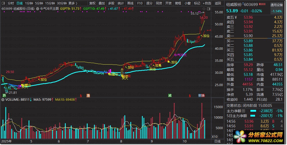Open the 通用设备 sector box

click(x=277, y=8)
